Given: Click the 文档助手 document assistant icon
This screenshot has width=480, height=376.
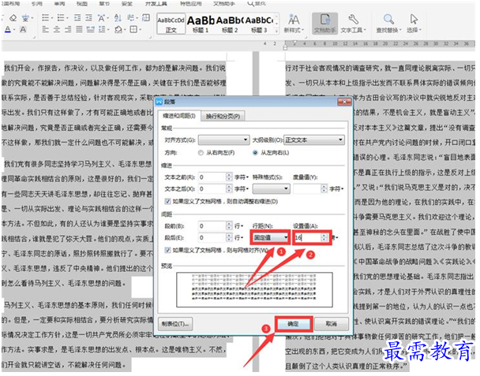Looking at the screenshot, I should tap(324, 23).
